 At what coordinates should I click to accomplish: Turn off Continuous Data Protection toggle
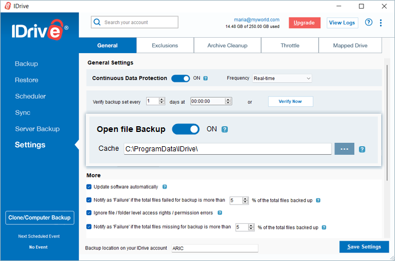[x=180, y=78]
